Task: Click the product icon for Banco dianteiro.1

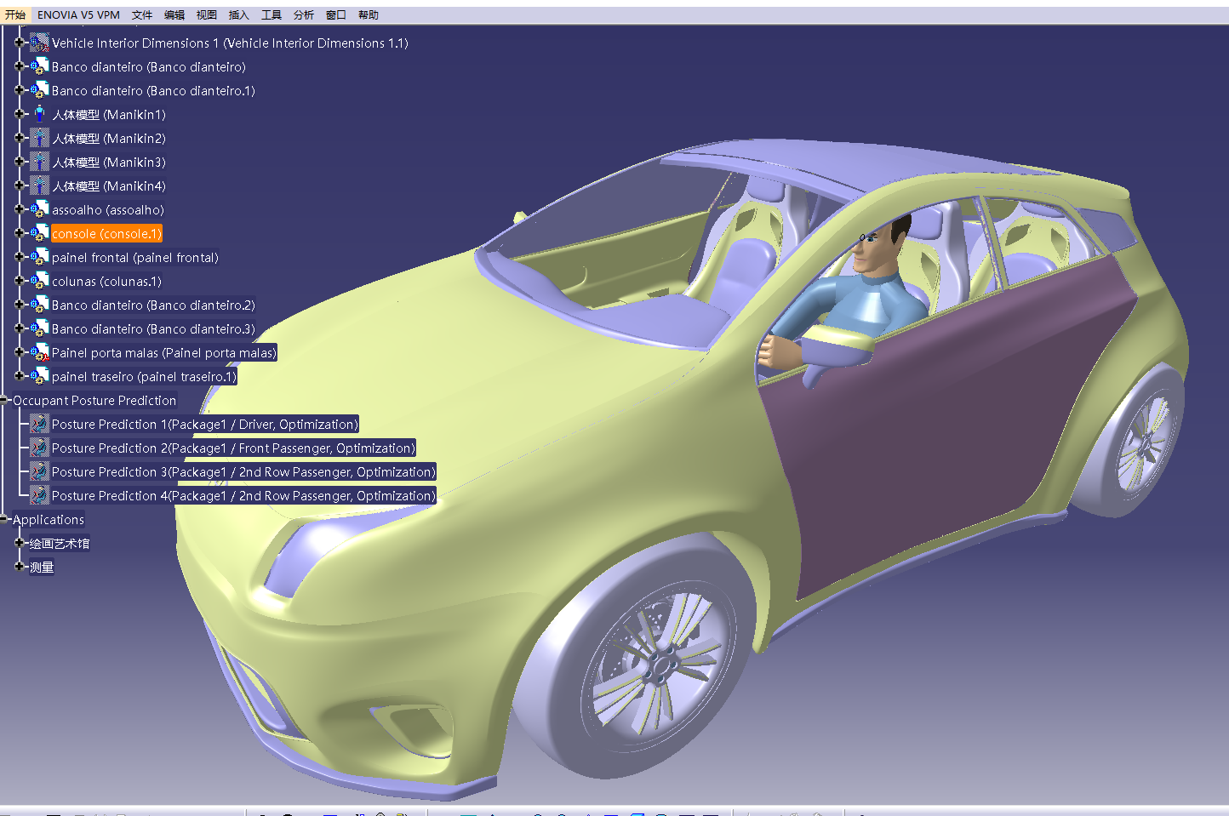Action: (39, 90)
